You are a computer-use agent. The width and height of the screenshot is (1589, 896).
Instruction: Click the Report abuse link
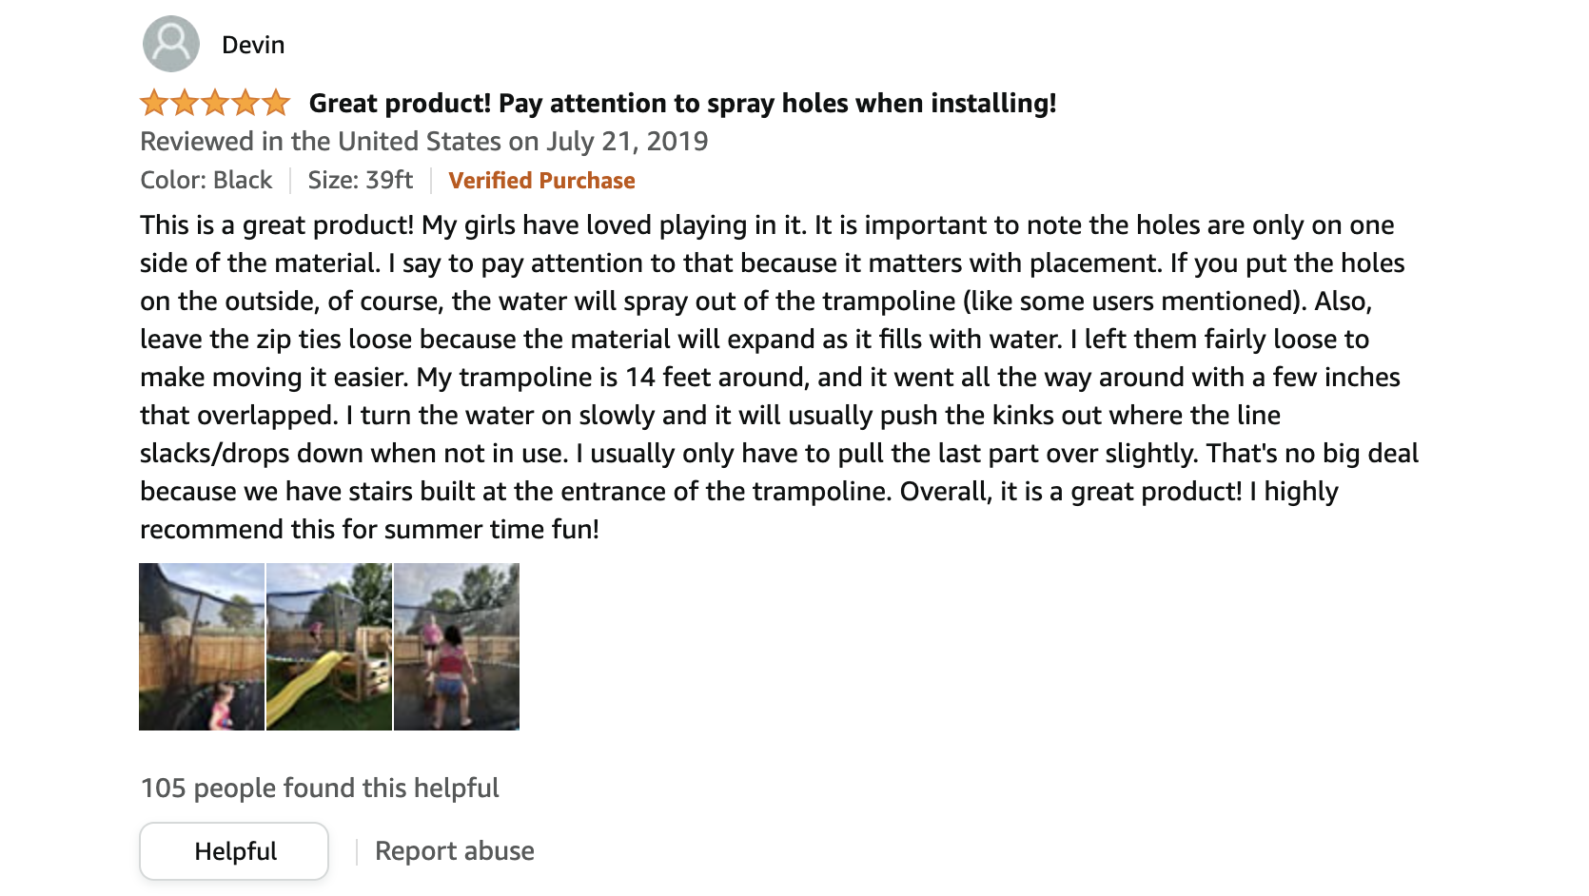click(455, 851)
